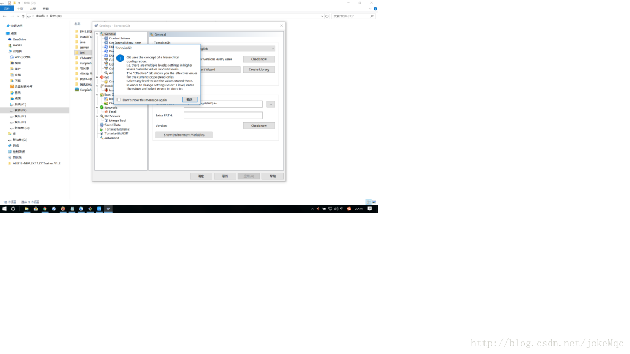Screen dimensions: 630x354
Task: Select HASEE in Explorer navigation pane
Action: click(17, 45)
